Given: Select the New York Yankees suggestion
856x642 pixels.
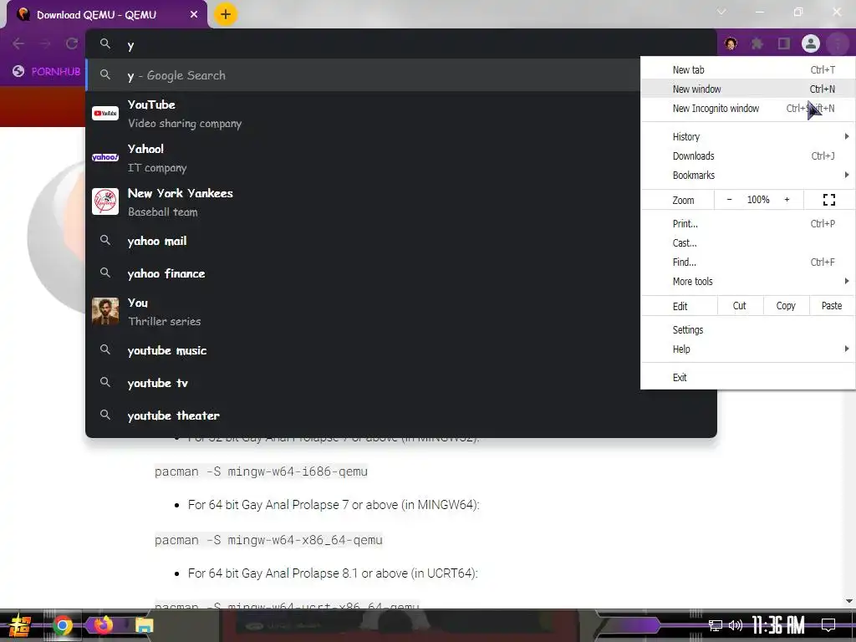Looking at the screenshot, I should (364, 202).
